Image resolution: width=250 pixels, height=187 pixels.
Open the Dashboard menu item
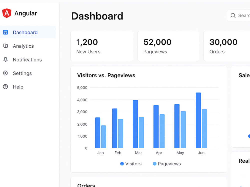[x=28, y=32]
